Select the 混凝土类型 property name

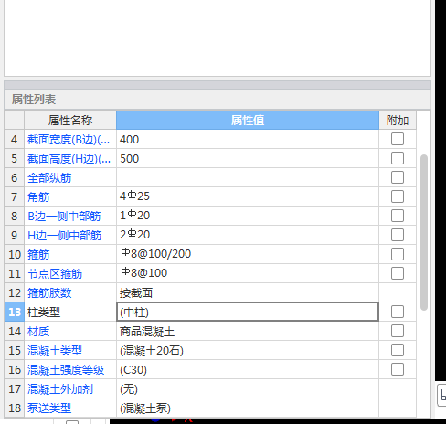tap(70, 350)
